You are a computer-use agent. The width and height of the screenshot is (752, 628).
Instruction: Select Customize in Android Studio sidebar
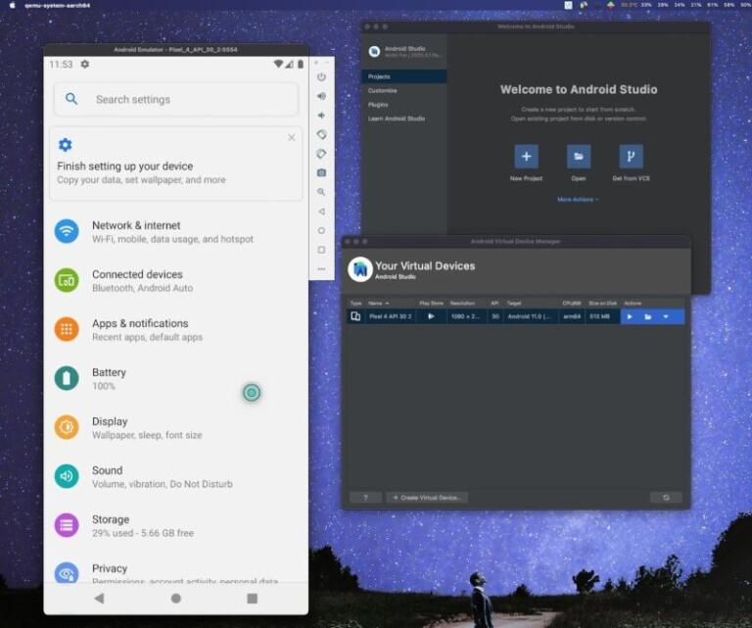coord(383,90)
